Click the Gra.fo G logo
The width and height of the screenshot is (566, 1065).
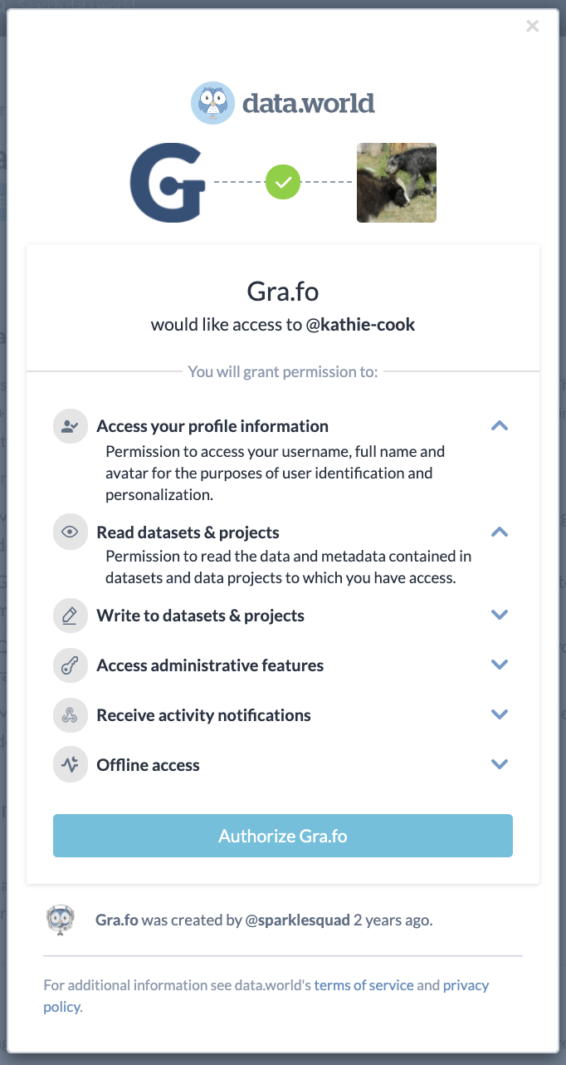click(168, 183)
